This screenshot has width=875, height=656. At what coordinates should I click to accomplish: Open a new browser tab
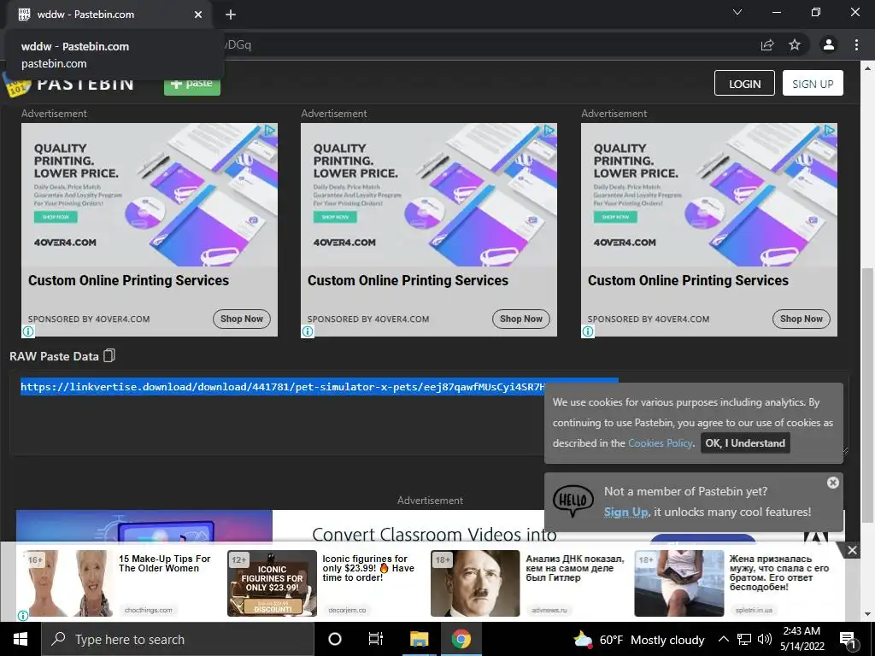tap(231, 15)
